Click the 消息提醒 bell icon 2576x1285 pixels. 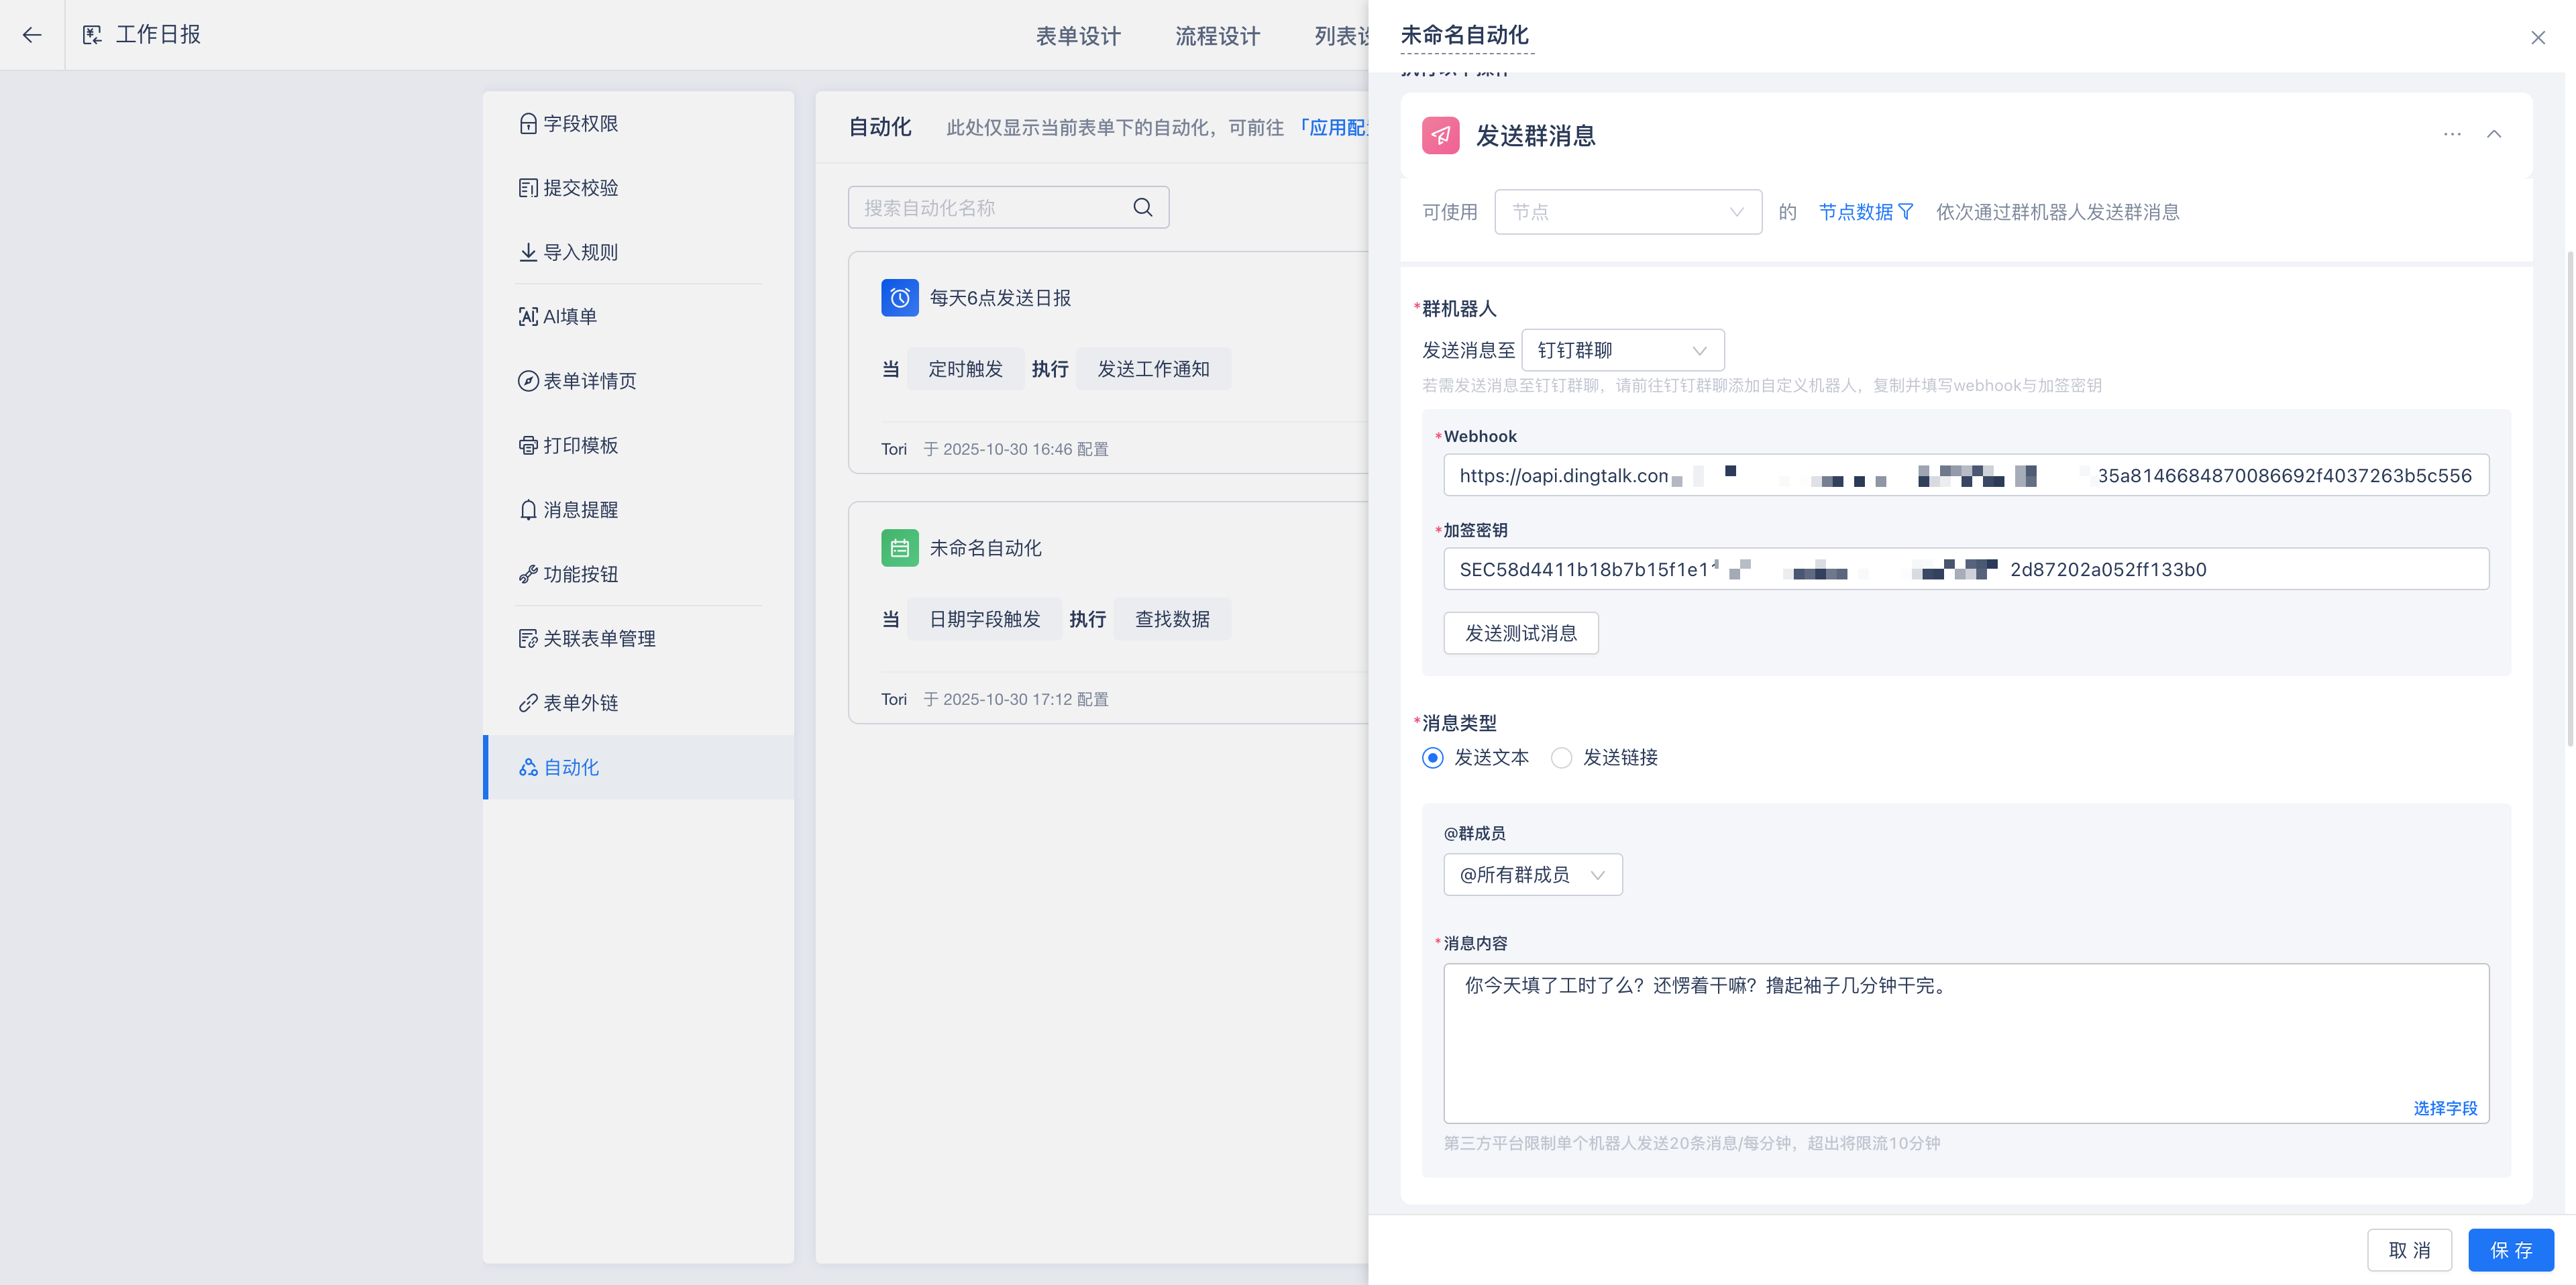pyautogui.click(x=528, y=510)
